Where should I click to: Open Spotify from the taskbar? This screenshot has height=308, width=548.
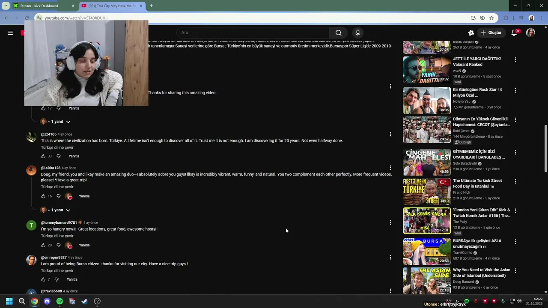[x=60, y=301]
